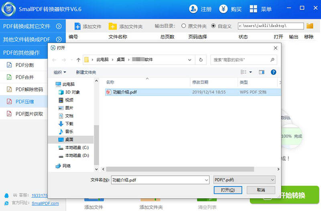The width and height of the screenshot is (321, 211).
Task: Open the SmallPDF.com official website link
Action: (45, 203)
